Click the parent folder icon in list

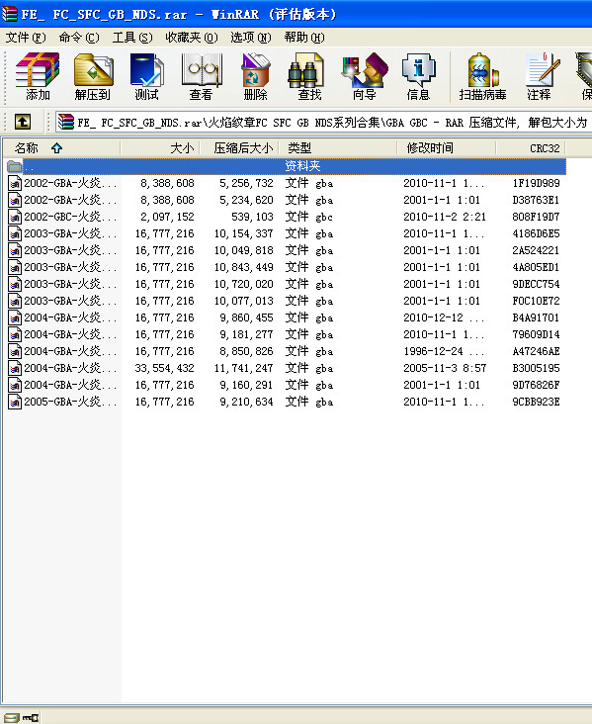15,166
